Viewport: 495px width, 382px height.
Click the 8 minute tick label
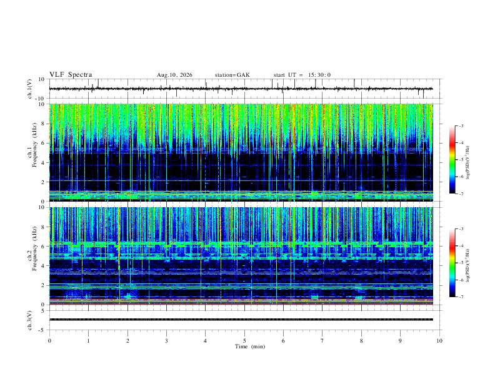(x=361, y=341)
